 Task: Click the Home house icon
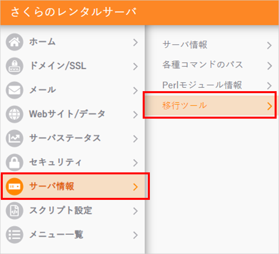[x=15, y=42]
